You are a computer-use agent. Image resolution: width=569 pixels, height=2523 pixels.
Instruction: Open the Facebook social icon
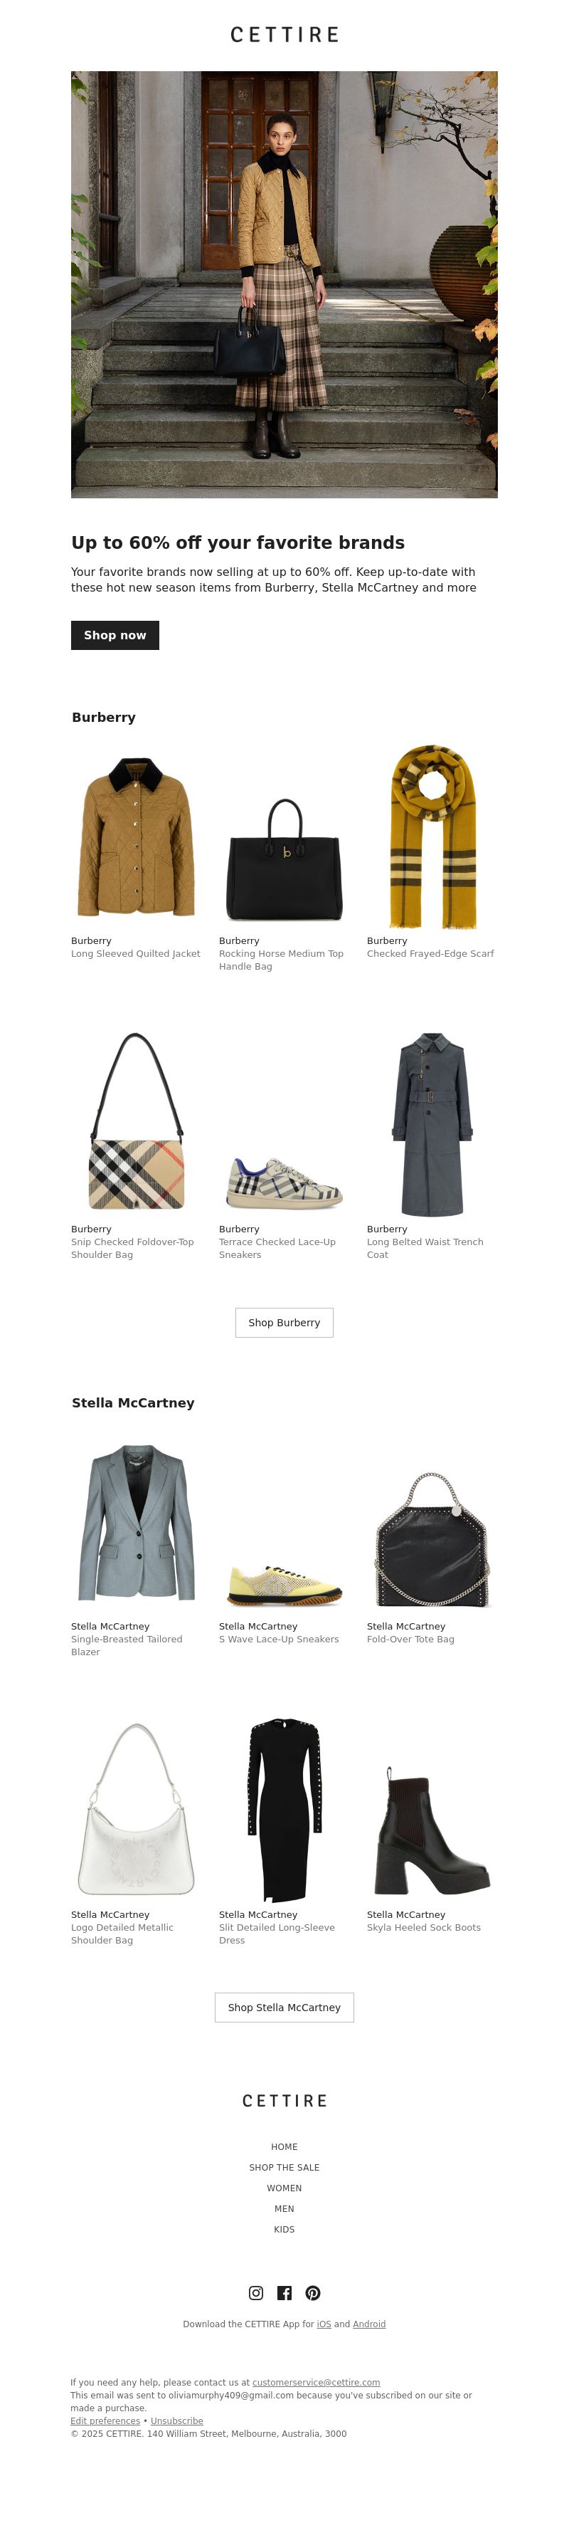(x=284, y=2293)
